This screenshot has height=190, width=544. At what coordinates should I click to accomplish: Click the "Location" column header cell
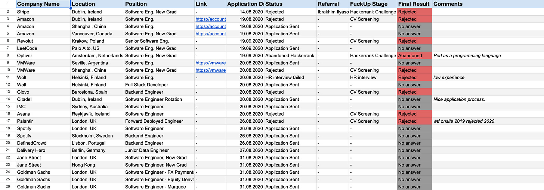pyautogui.click(x=97, y=4)
